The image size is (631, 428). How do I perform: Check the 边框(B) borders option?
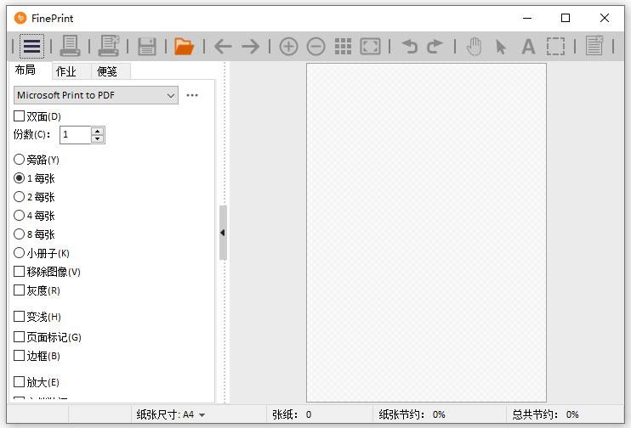pos(19,356)
